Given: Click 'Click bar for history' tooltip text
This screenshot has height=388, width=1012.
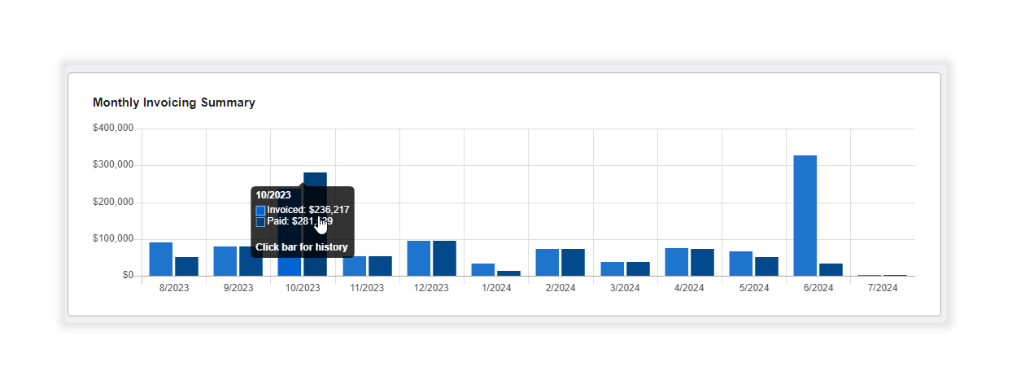Looking at the screenshot, I should (302, 247).
